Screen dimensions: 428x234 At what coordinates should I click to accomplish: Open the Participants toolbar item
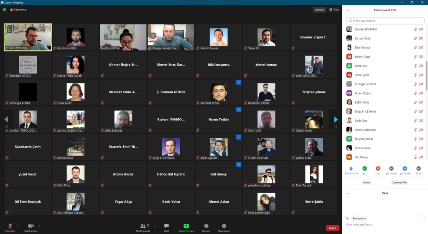click(143, 226)
